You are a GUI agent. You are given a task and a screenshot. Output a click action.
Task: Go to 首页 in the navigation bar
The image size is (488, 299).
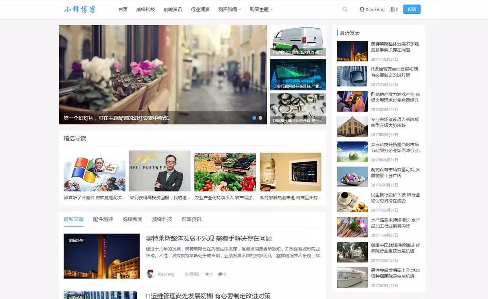coord(123,9)
